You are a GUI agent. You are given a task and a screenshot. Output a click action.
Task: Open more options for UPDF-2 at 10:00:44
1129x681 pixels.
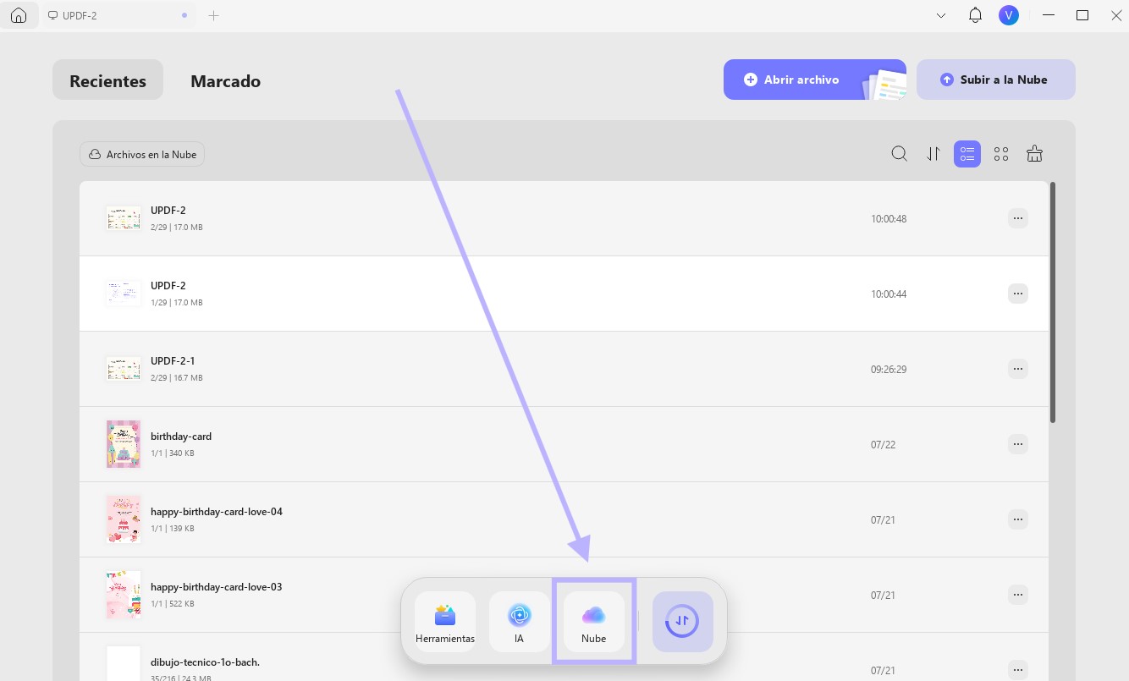tap(1018, 294)
